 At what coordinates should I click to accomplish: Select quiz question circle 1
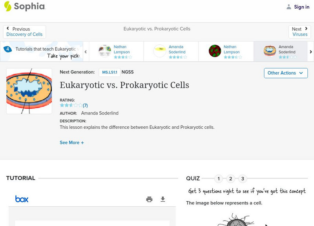(x=219, y=179)
